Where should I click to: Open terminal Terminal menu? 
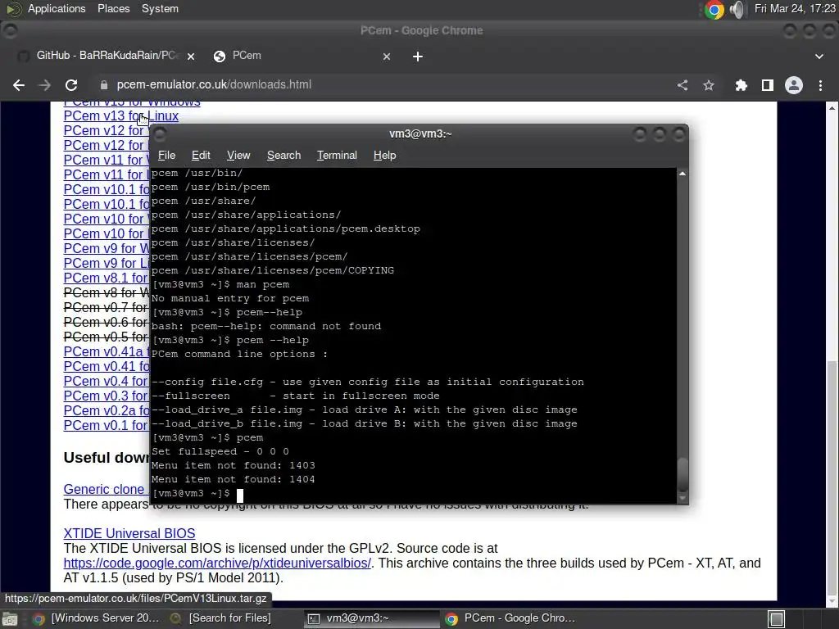[x=337, y=155]
